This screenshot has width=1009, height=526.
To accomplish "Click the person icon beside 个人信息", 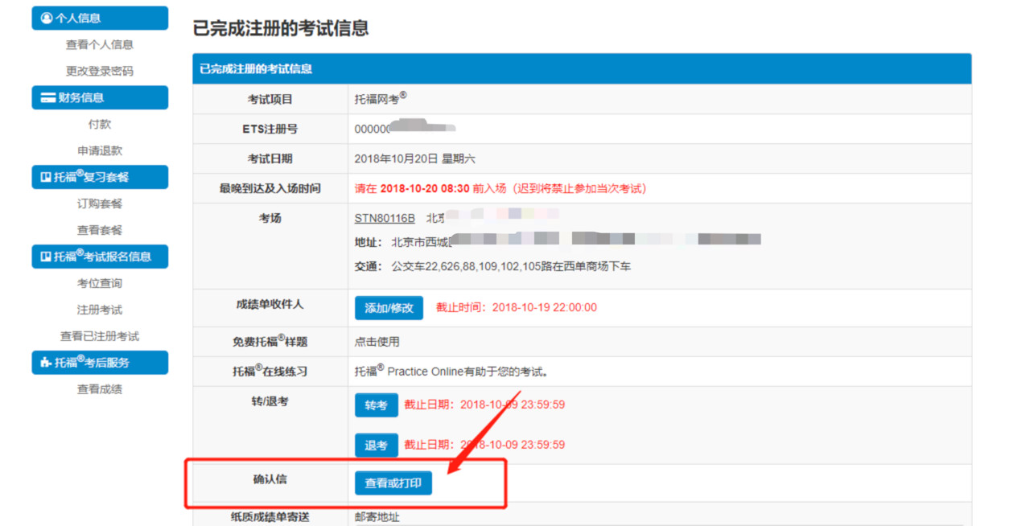I will [x=46, y=18].
